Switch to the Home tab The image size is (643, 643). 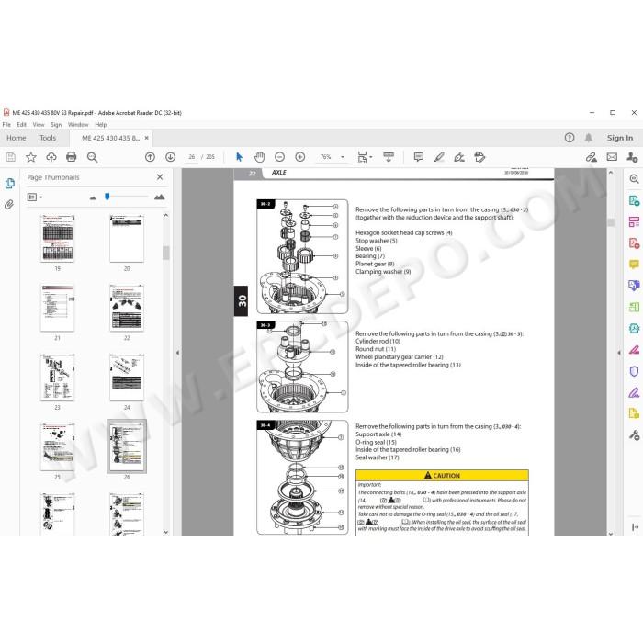(17, 138)
